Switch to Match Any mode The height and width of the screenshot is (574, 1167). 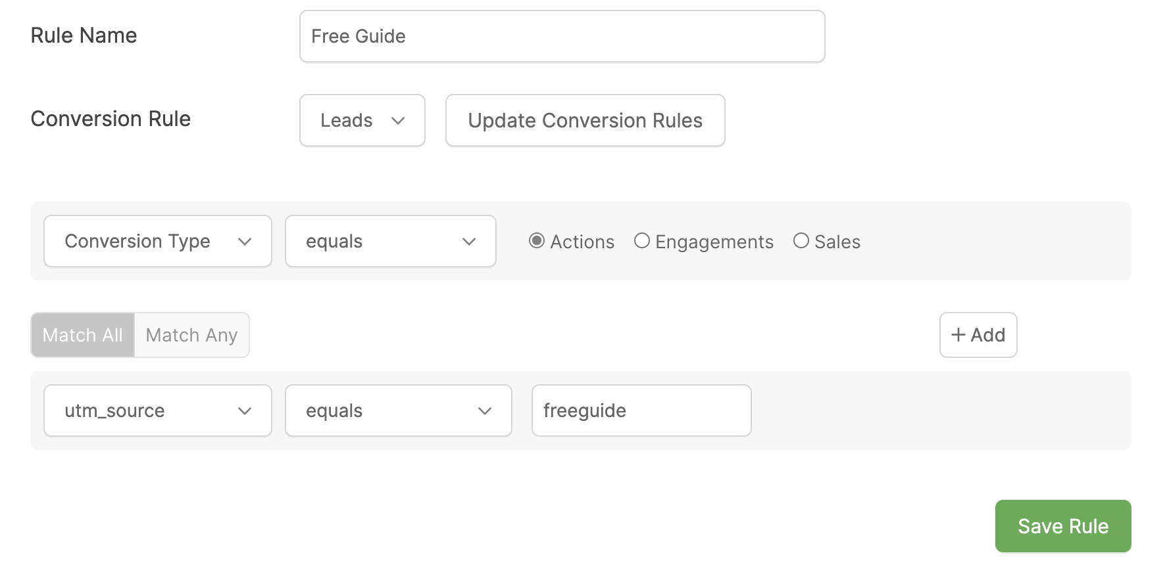(x=191, y=335)
